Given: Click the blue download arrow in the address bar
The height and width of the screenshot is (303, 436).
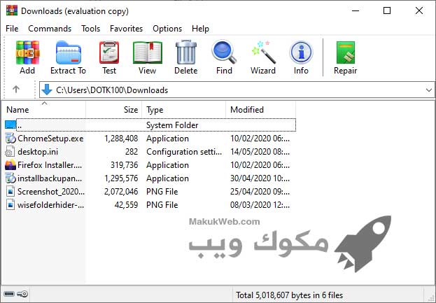Looking at the screenshot, I should pyautogui.click(x=47, y=90).
